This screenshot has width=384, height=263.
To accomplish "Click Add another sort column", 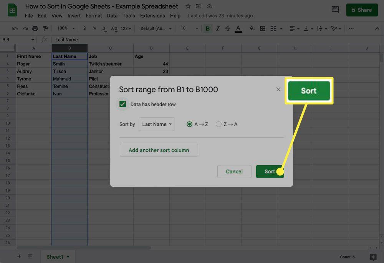I will coord(159,150).
